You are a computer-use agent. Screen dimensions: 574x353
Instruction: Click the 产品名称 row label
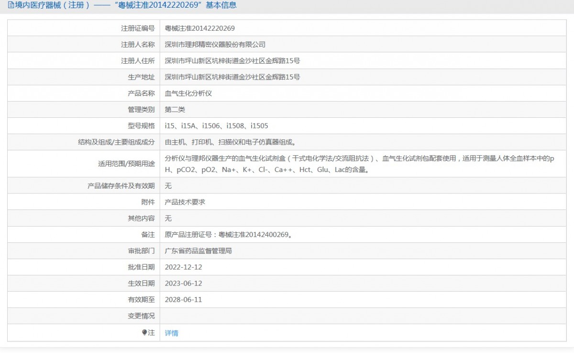coord(141,93)
